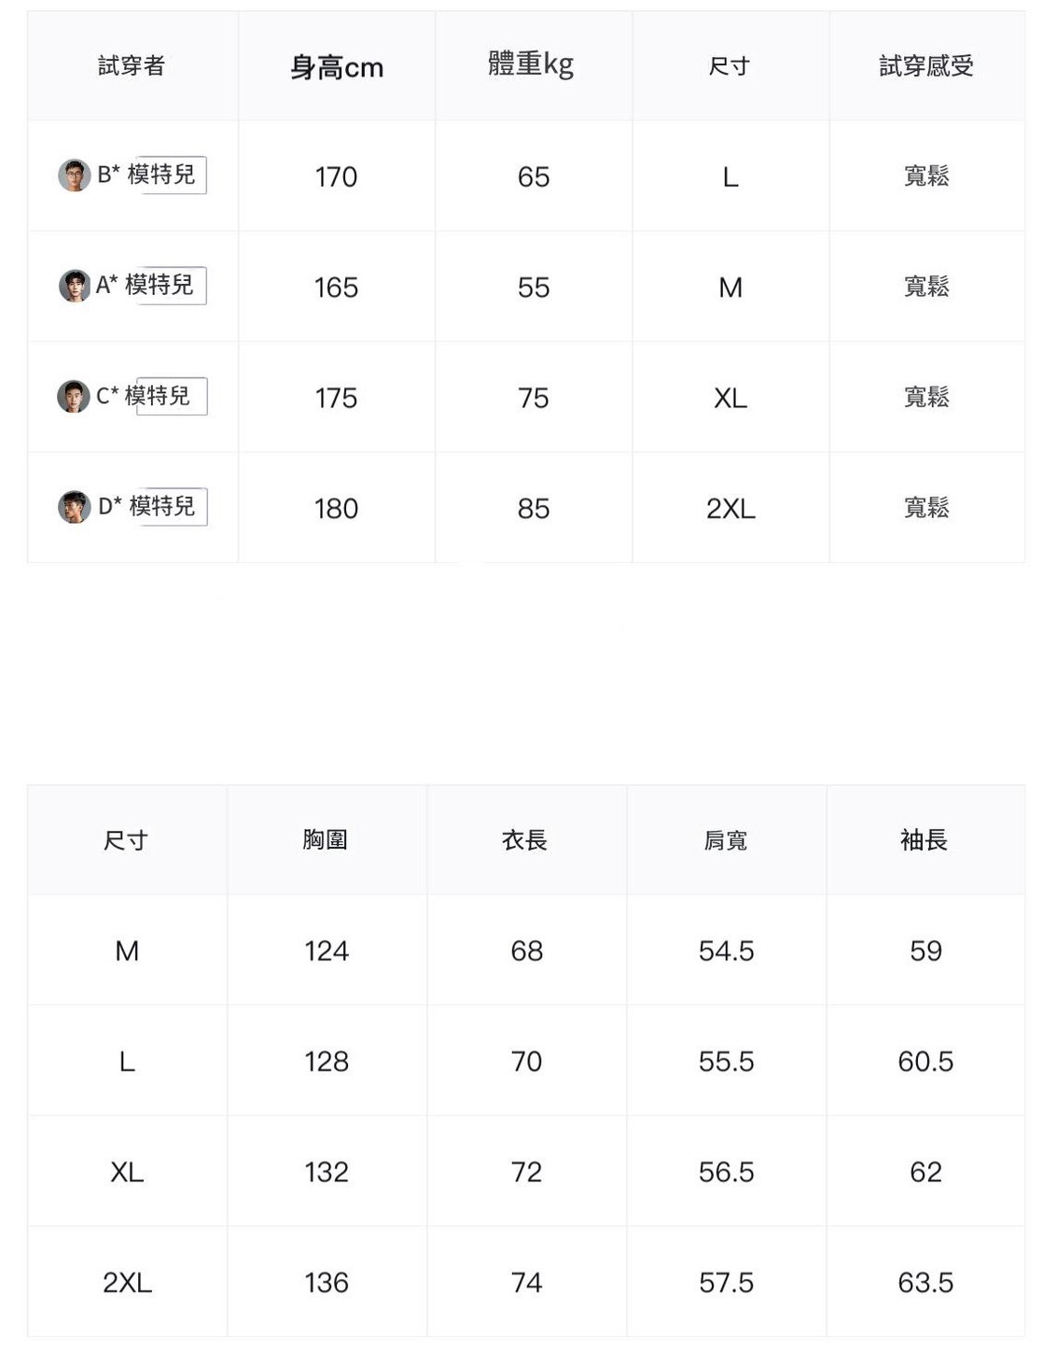Click the 身高cm column header
The image size is (1057, 1349).
pyautogui.click(x=337, y=67)
